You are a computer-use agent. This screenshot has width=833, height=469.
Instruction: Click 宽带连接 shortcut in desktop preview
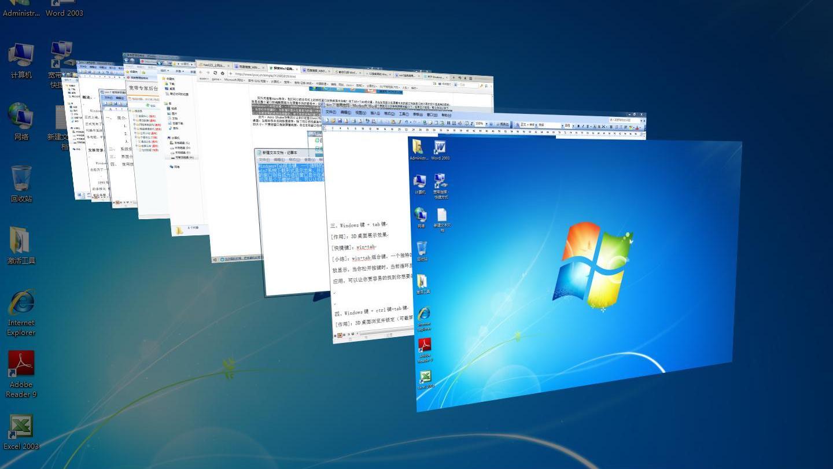pyautogui.click(x=441, y=187)
